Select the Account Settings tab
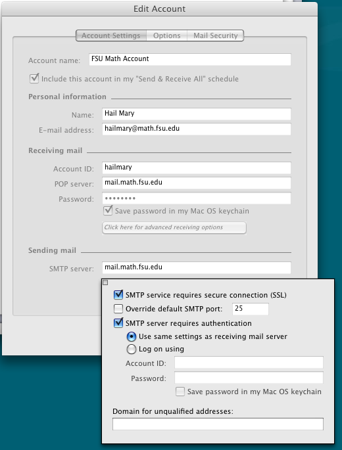The width and height of the screenshot is (342, 450). (111, 35)
